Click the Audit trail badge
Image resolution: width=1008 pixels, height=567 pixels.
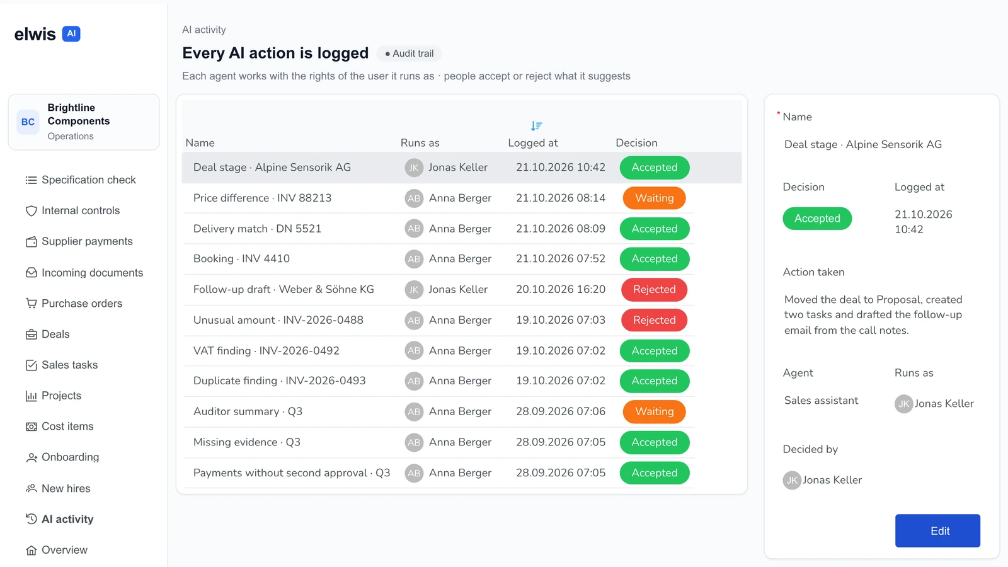409,54
